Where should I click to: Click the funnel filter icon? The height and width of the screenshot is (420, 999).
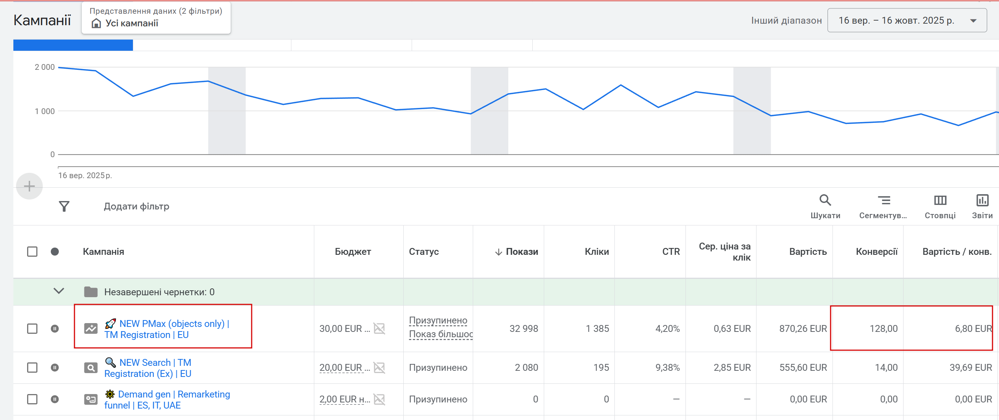point(64,206)
